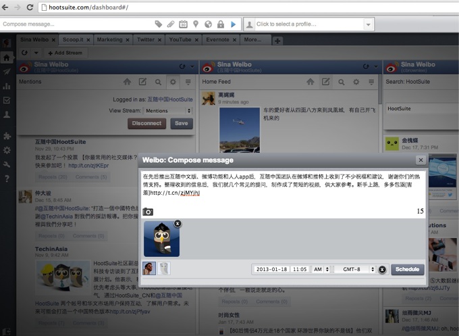Open the http://t.cn/zjtKEpr link
Viewport: 459px width, 336px height.
pos(88,166)
